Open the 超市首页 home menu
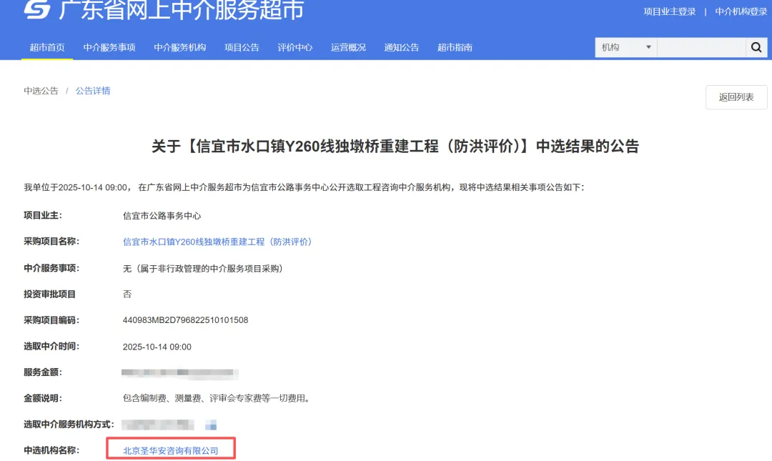772x461 pixels. [x=46, y=47]
